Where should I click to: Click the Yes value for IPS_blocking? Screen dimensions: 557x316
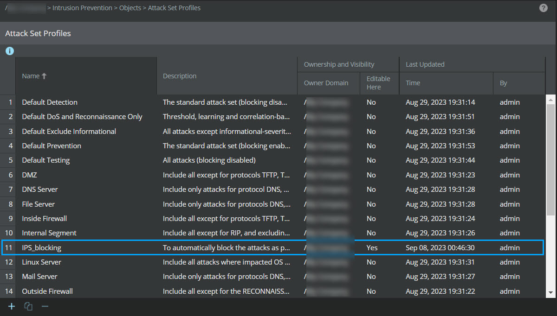(372, 248)
